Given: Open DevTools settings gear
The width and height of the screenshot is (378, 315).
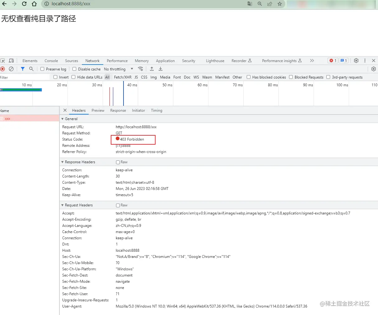Looking at the screenshot, I should pos(356,61).
